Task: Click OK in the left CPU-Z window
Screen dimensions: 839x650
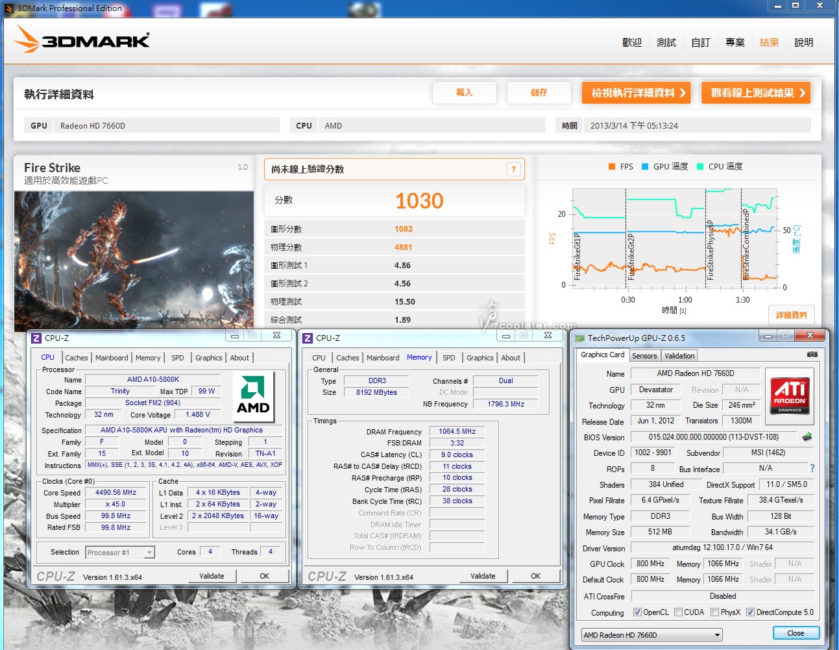Action: pyautogui.click(x=265, y=576)
